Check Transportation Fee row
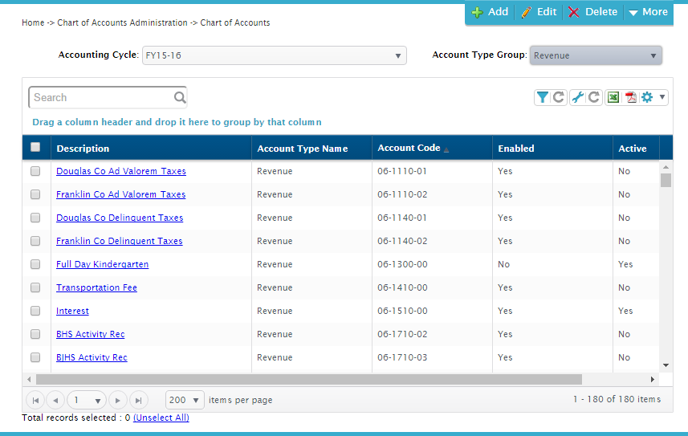688x436 pixels. click(35, 287)
